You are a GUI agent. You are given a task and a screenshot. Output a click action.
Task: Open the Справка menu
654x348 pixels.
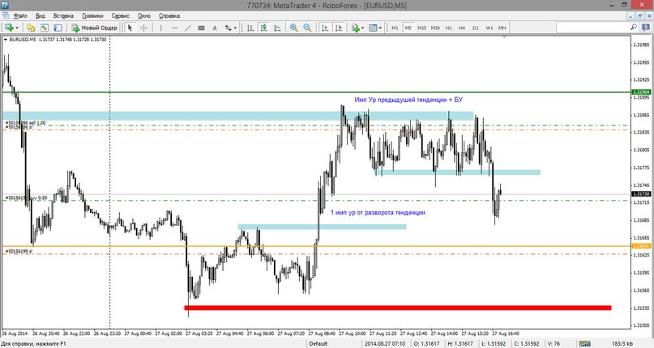[x=169, y=15]
